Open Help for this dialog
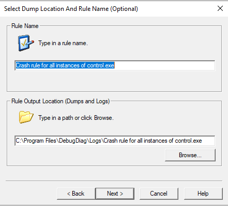 [x=203, y=194]
